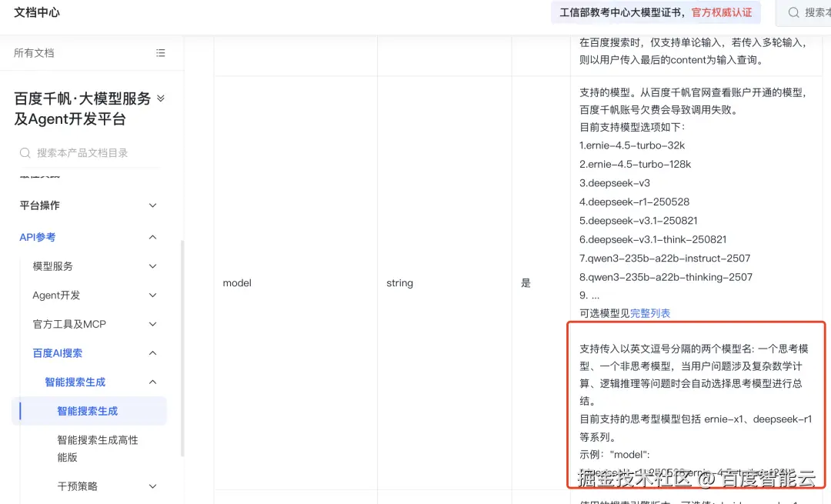Open 智能搜索生成高性能版 page
The width and height of the screenshot is (831, 504).
98,449
